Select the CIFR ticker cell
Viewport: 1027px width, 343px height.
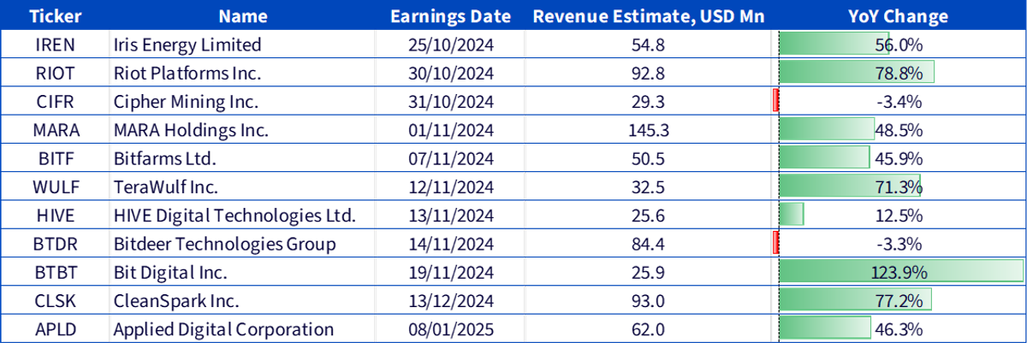coord(54,102)
